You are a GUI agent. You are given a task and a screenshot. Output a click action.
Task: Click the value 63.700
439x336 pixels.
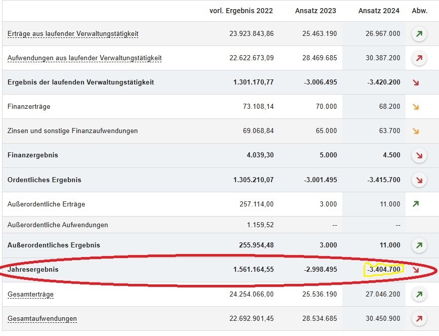[389, 131]
